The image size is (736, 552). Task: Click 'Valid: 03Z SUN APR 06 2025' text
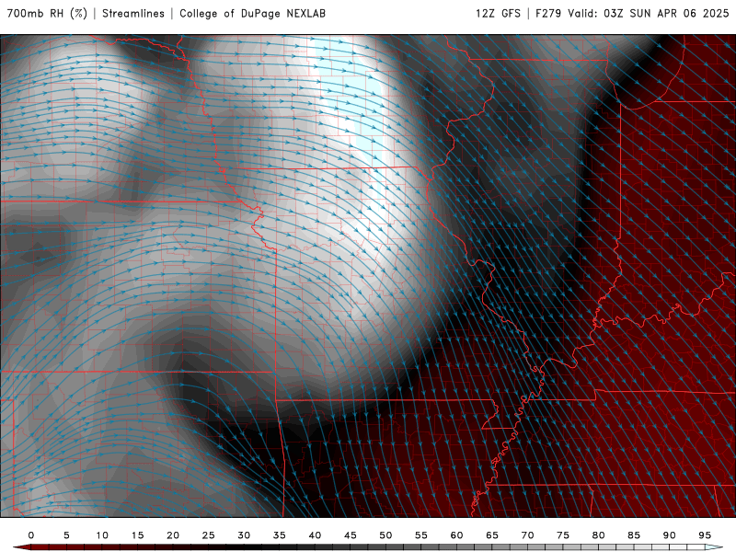point(649,13)
